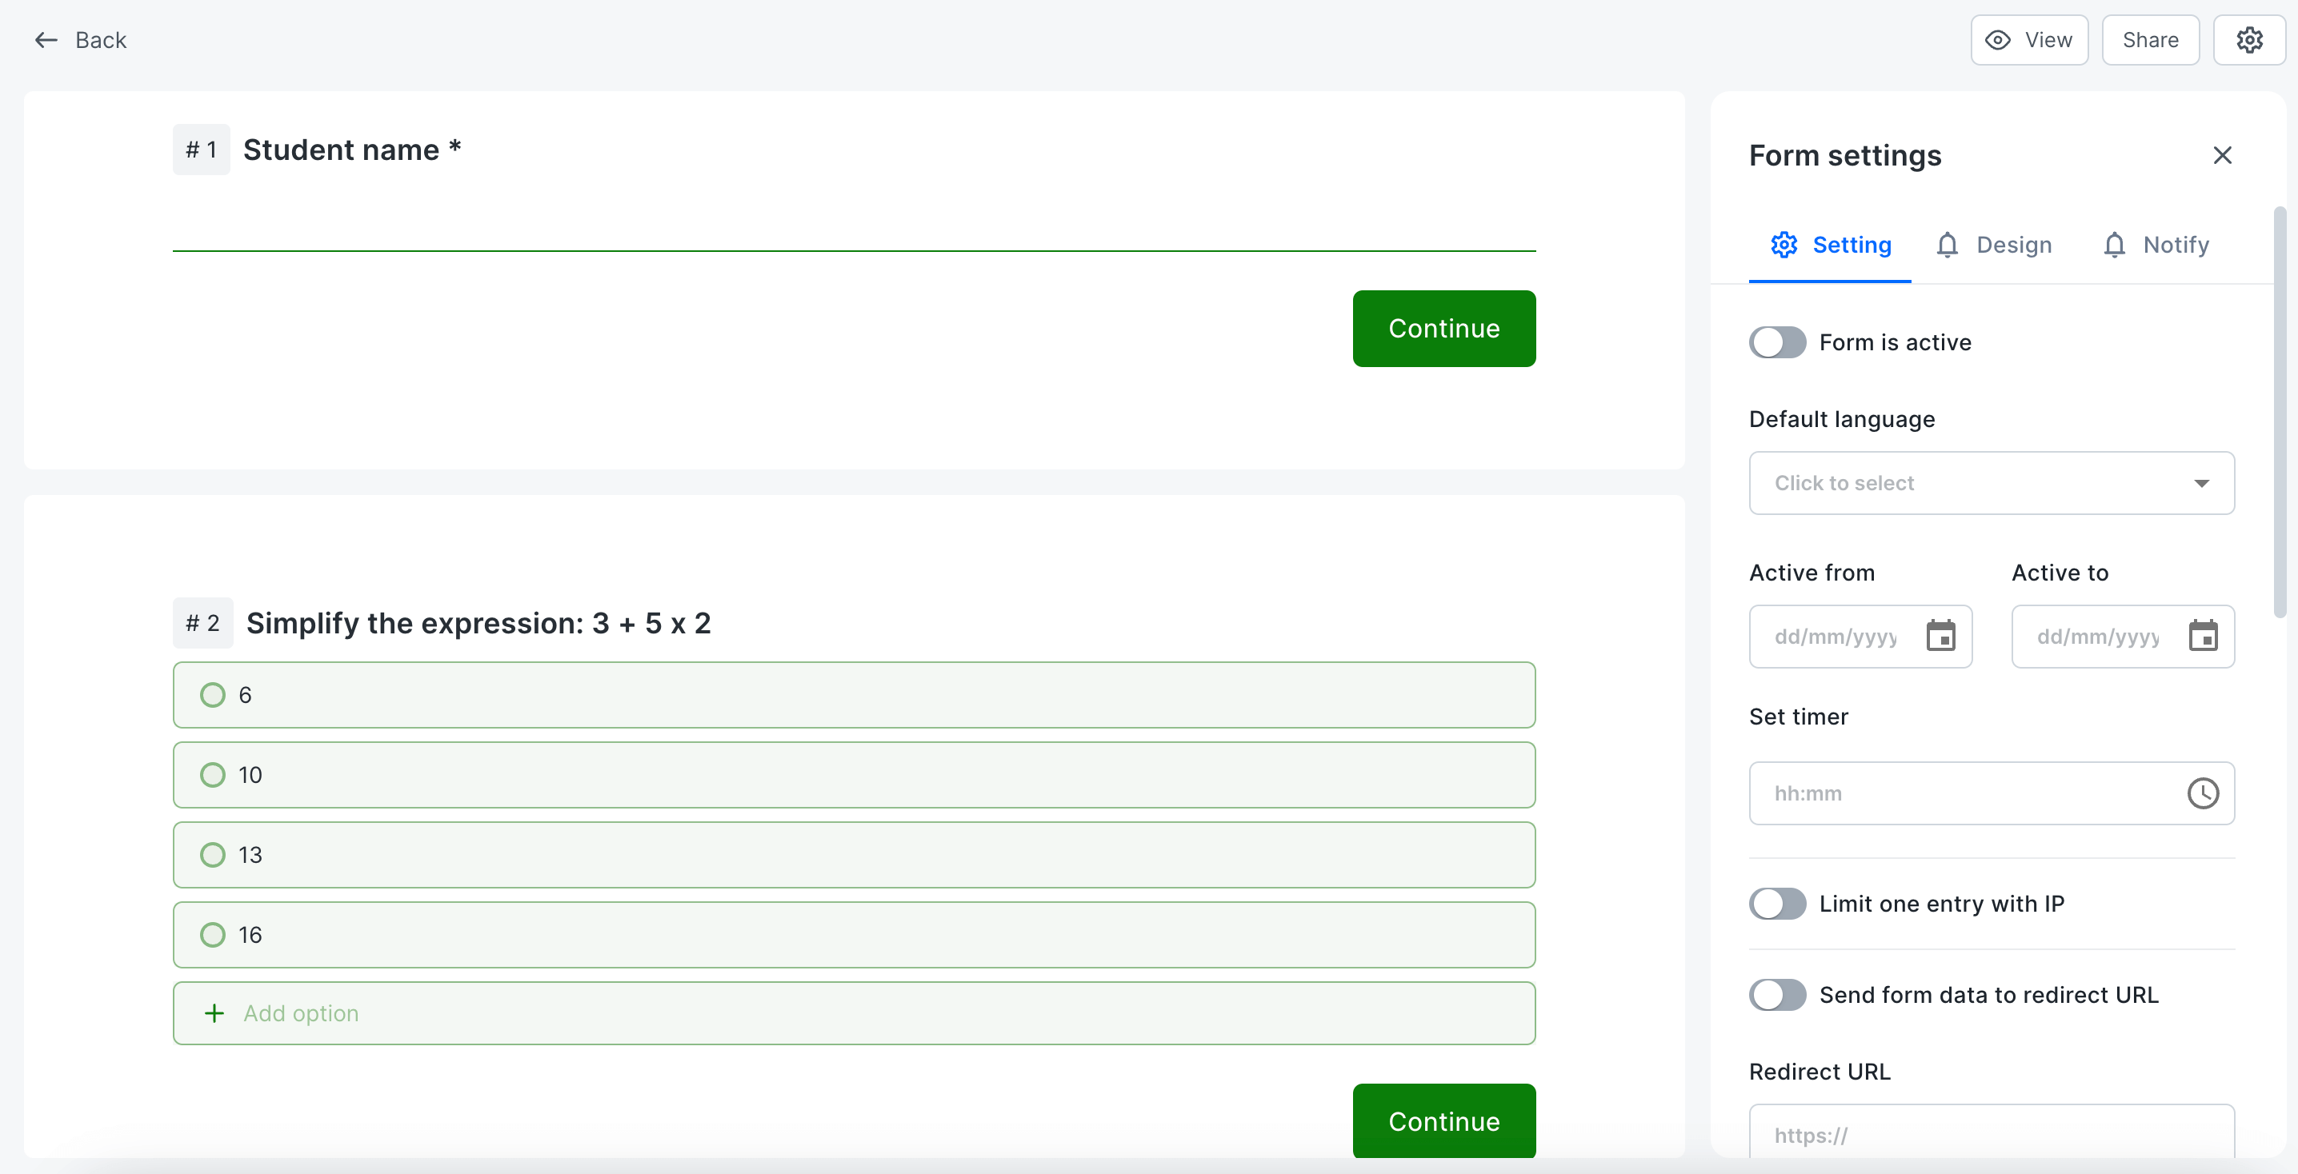Toggle the Limit one entry with IP

coord(1776,903)
